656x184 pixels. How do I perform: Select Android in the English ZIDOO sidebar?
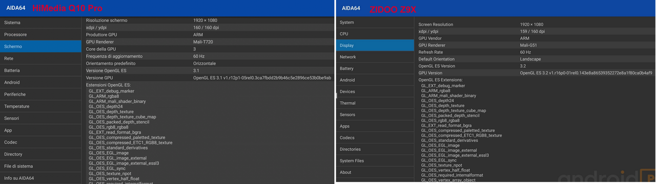(375, 80)
